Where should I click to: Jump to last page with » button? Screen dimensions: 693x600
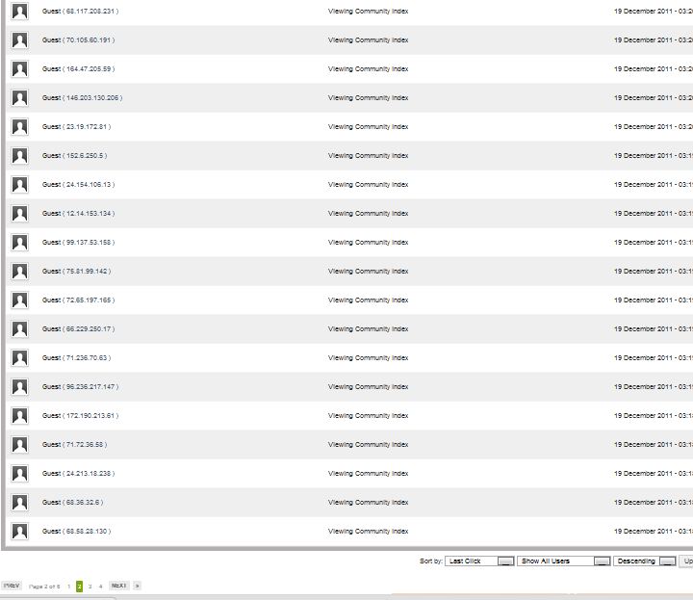tap(137, 586)
